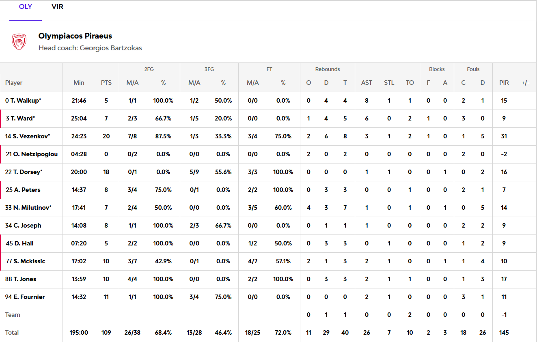The height and width of the screenshot is (342, 537).
Task: Switch to the VIR team tab
Action: pyautogui.click(x=57, y=7)
